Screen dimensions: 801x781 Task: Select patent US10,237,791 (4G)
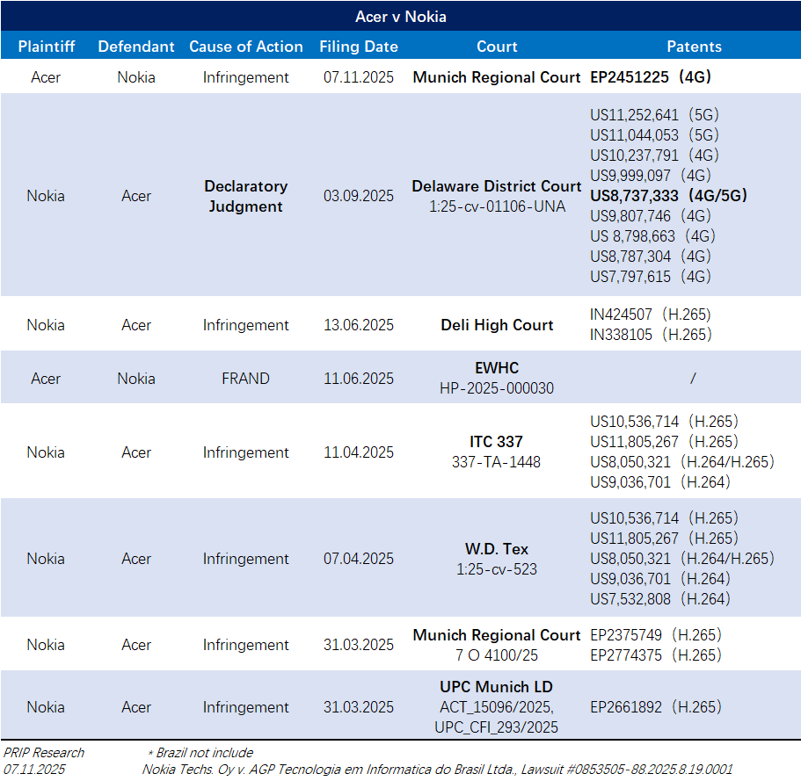pos(654,155)
